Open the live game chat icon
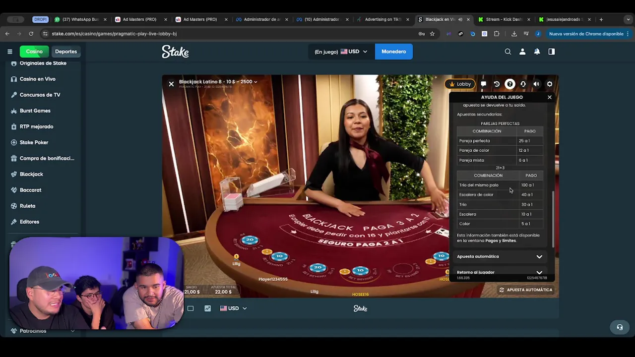Screen dimensions: 635x357 484,84
